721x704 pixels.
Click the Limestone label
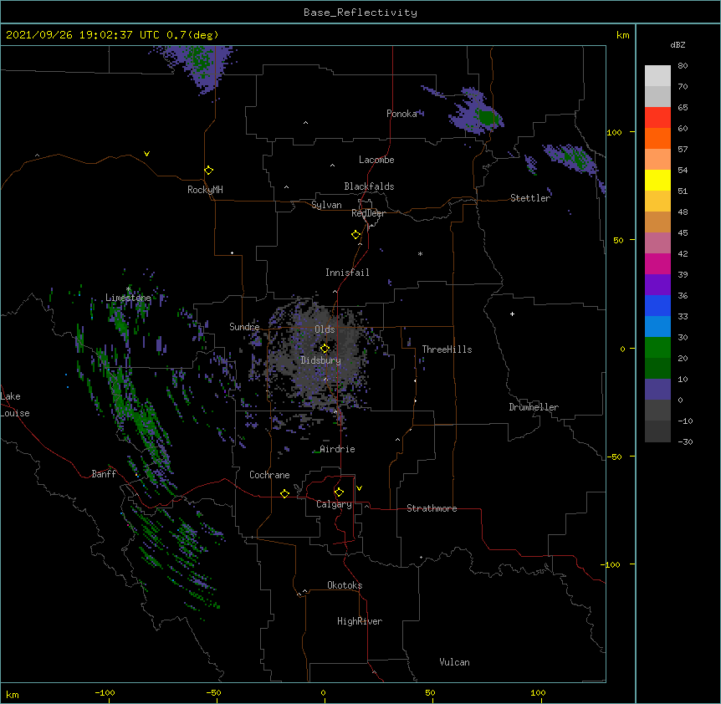click(x=128, y=298)
